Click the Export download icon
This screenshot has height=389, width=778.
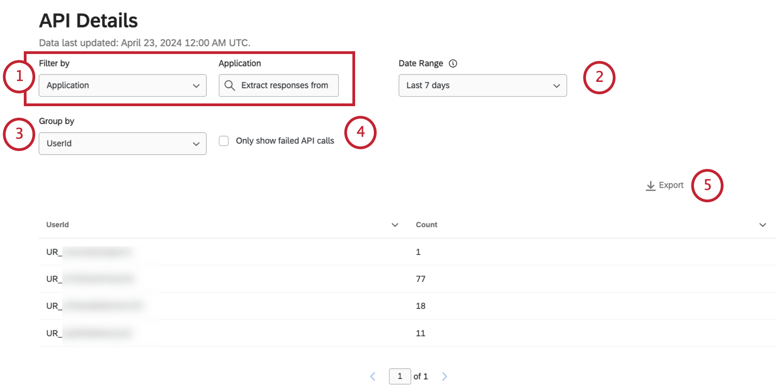(x=650, y=185)
